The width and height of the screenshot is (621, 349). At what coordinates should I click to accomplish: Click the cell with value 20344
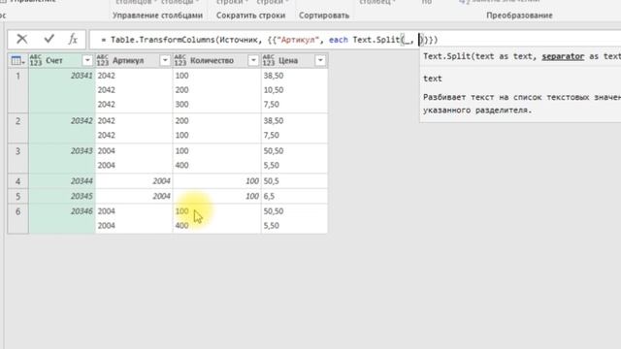[62, 181]
